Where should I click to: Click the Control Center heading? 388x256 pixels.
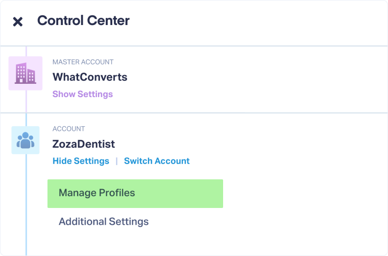point(83,21)
